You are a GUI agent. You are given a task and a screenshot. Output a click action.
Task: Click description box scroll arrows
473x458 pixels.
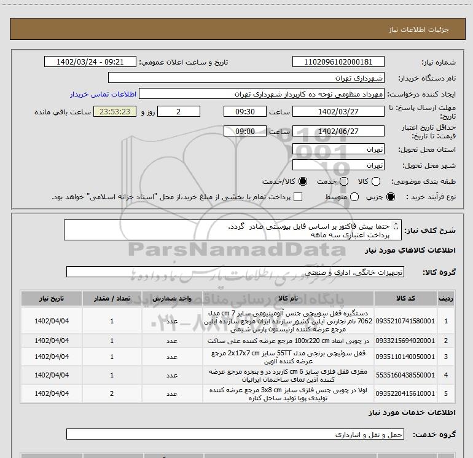click(x=396, y=226)
